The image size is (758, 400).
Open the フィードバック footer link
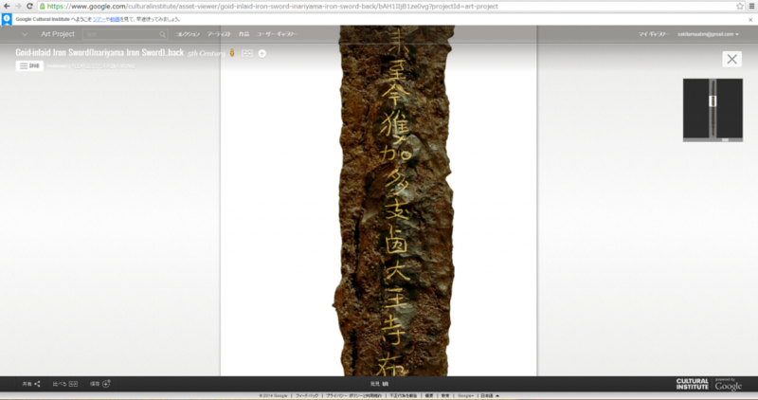[x=307, y=395]
